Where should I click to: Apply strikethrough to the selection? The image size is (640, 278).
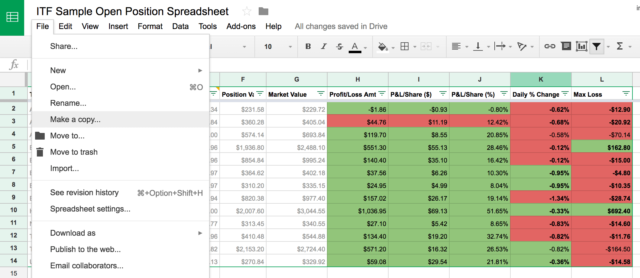(339, 46)
